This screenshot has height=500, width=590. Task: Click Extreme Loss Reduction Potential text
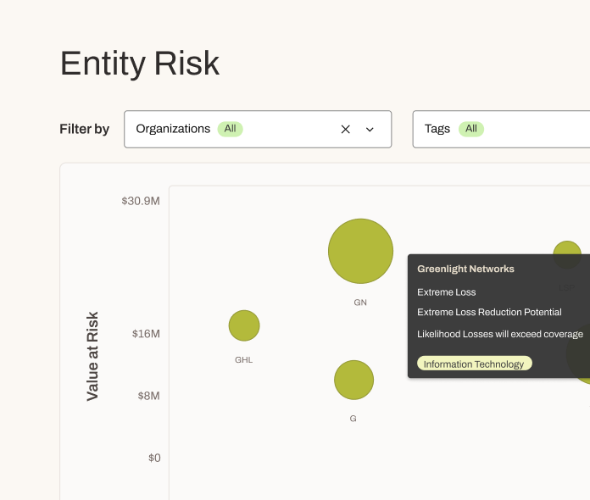[489, 312]
